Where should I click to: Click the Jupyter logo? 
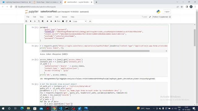32,12
